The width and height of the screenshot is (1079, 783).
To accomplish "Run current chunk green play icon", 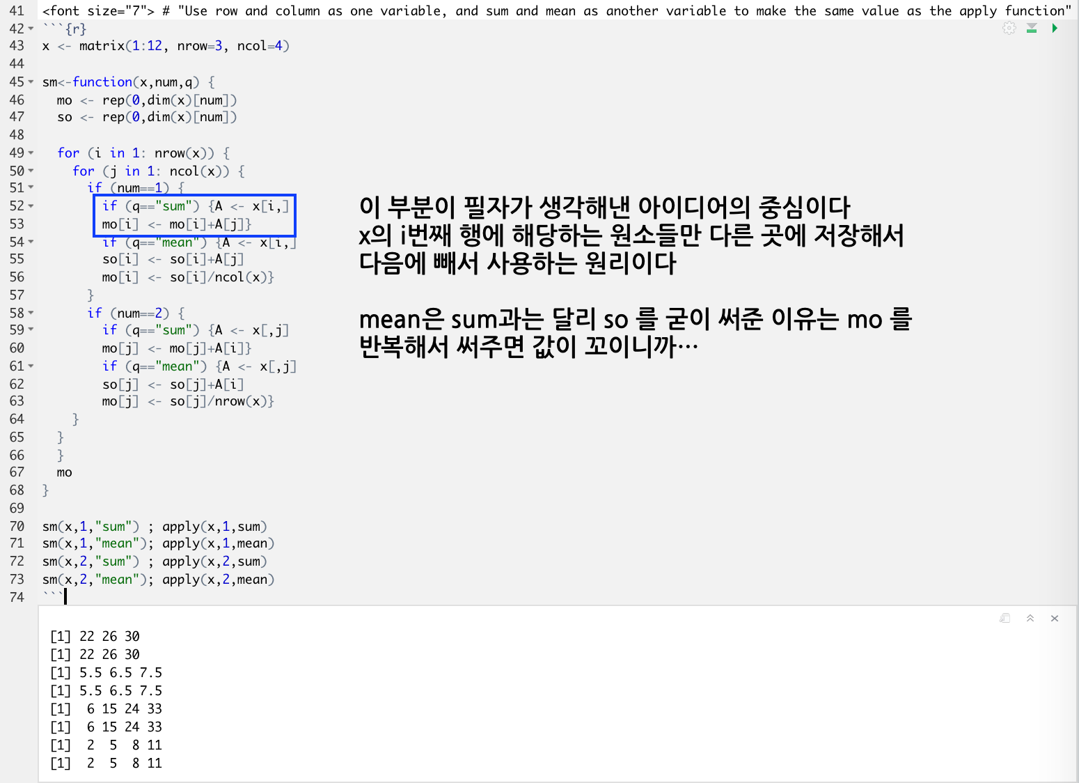I will tap(1055, 28).
